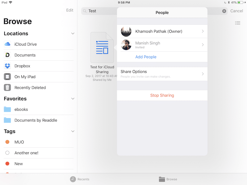The height and width of the screenshot is (185, 247).
Task: Tap the On My iPad device icon
Action: click(7, 77)
